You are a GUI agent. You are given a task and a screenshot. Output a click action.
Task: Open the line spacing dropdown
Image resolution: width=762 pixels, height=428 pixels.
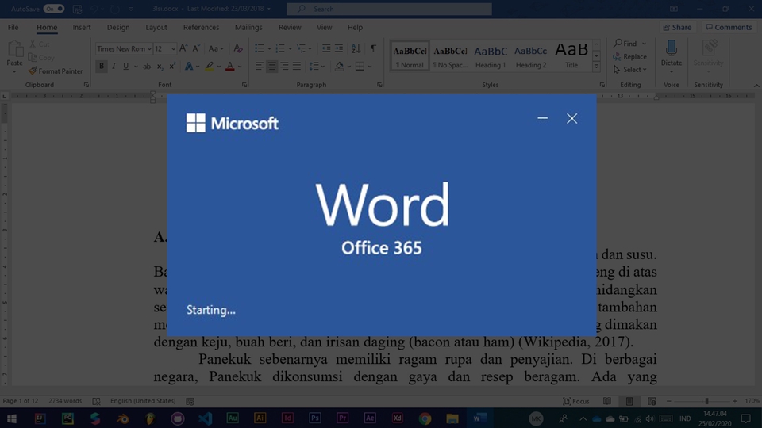coord(317,66)
